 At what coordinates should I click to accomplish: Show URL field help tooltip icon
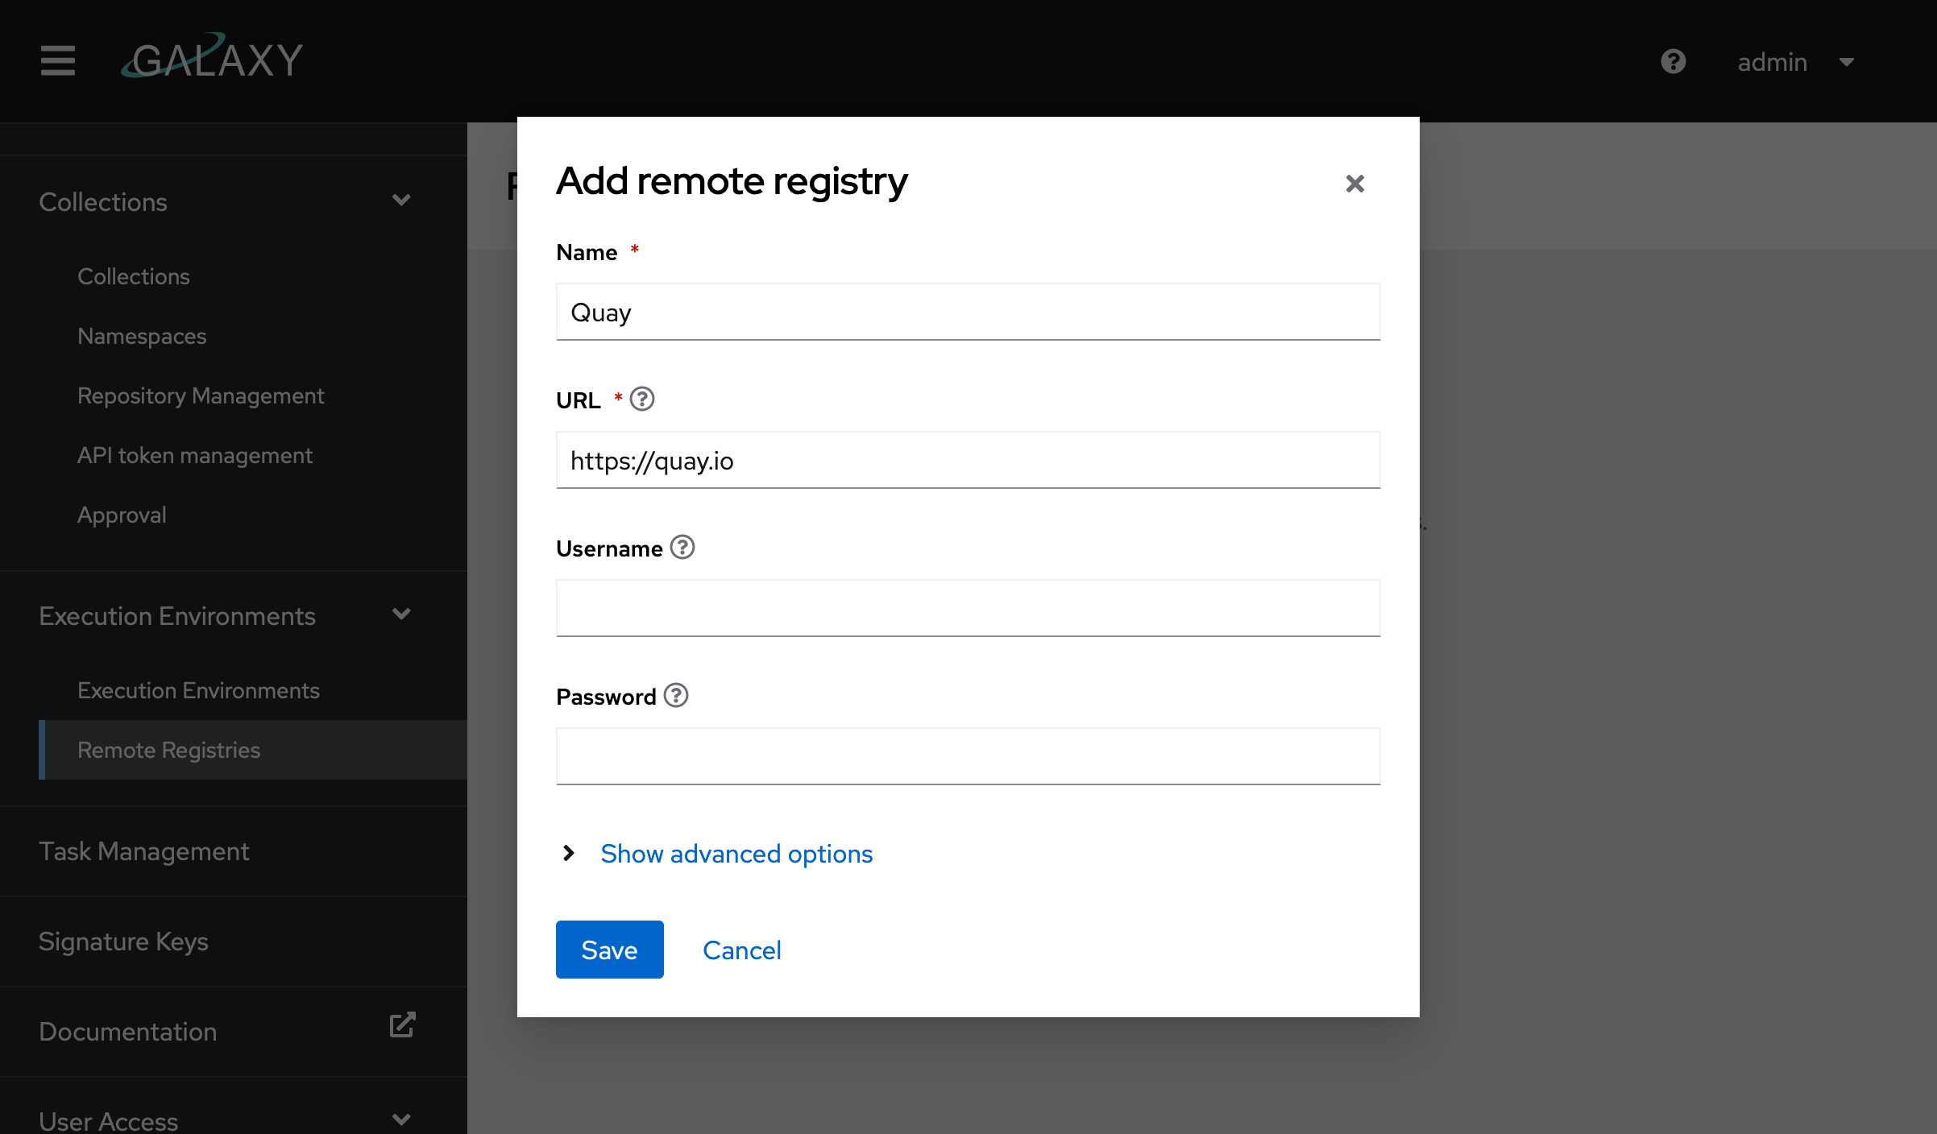click(642, 399)
